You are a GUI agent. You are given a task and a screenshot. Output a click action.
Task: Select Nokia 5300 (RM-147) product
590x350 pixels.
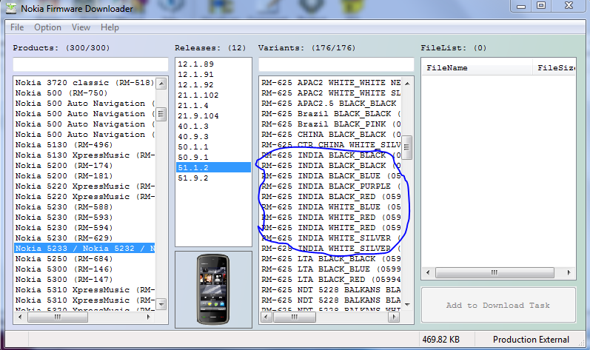pos(84,280)
